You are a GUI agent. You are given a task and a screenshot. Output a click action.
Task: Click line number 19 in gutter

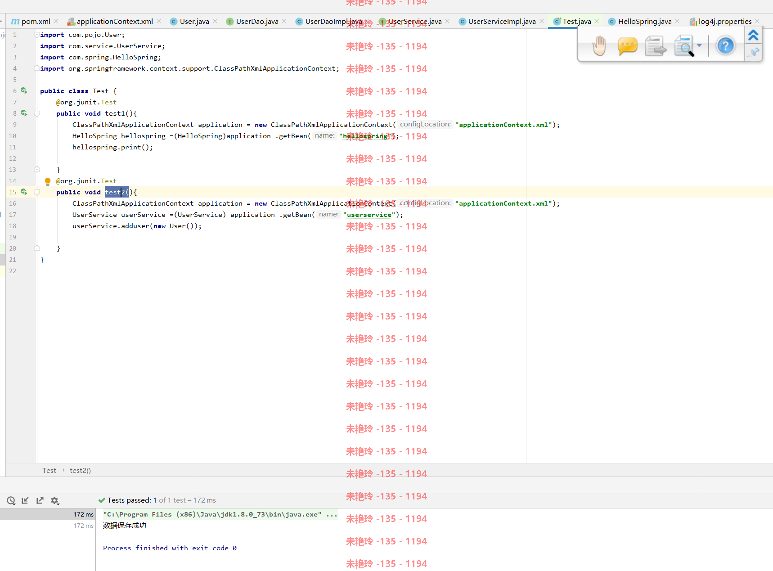click(13, 237)
